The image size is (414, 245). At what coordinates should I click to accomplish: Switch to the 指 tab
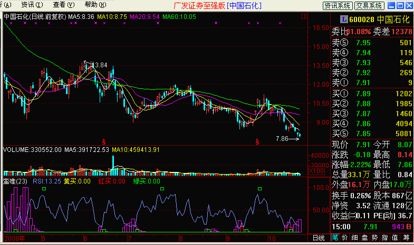[x=384, y=238]
